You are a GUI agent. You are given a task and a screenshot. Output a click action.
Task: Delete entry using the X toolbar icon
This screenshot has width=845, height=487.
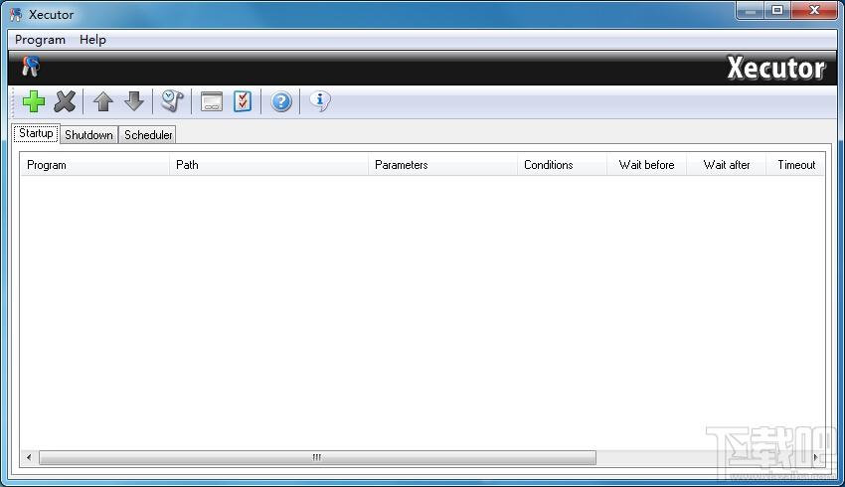pos(65,101)
